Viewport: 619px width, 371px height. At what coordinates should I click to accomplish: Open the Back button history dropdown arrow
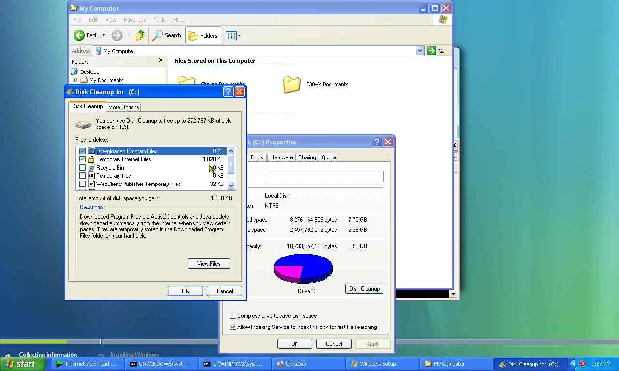click(x=103, y=35)
